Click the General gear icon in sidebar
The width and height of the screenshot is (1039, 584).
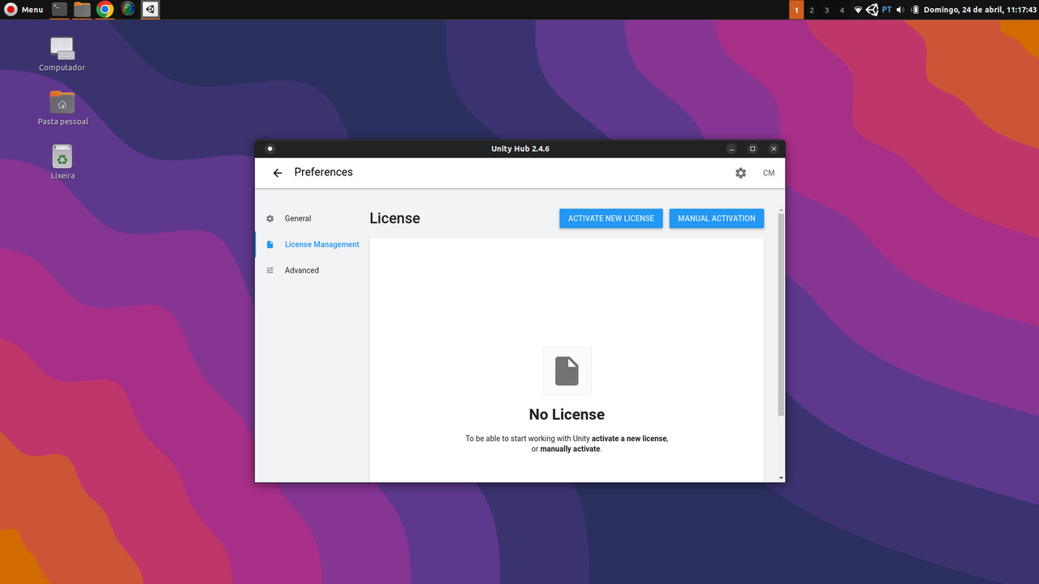coord(270,218)
